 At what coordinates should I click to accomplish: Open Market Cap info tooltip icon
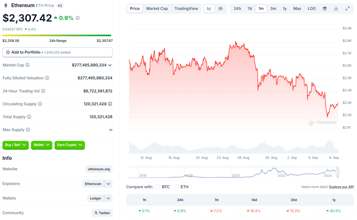point(28,65)
